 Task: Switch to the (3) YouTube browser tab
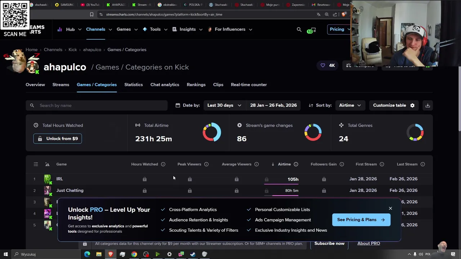pyautogui.click(x=90, y=5)
